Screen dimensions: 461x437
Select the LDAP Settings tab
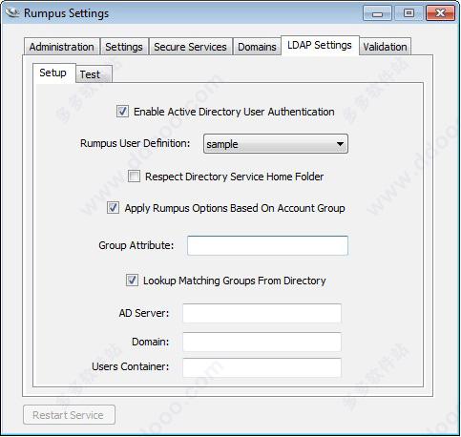tap(320, 45)
